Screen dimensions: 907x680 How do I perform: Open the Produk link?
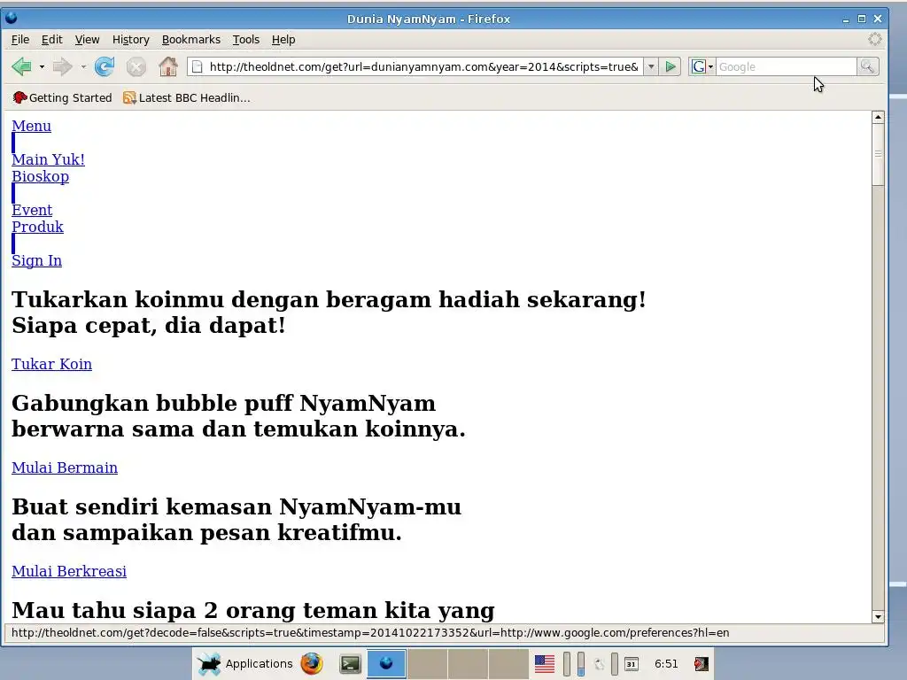click(x=37, y=227)
